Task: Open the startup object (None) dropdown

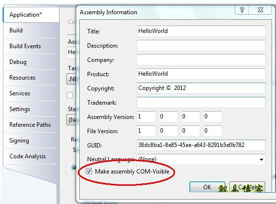Action: (x=72, y=120)
